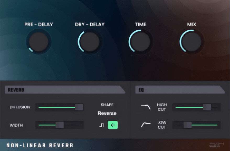Screen dimensions: 230x151
Task: Click the Reverse shape name text
Action: (x=107, y=113)
